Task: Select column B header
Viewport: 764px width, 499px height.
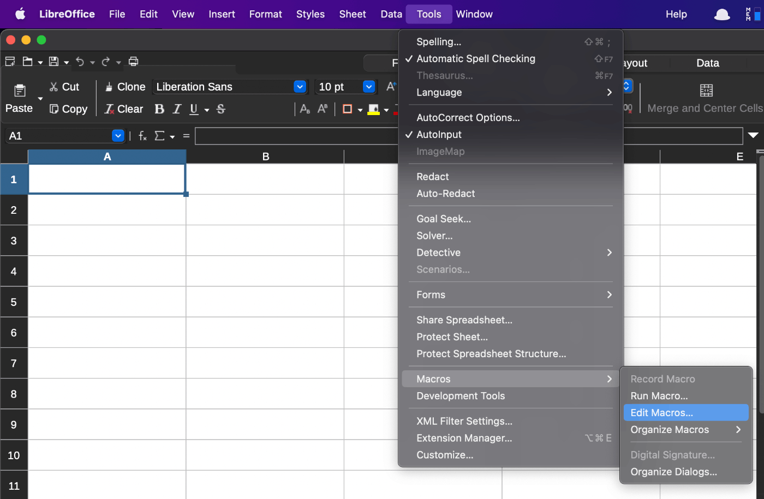Action: [x=265, y=157]
